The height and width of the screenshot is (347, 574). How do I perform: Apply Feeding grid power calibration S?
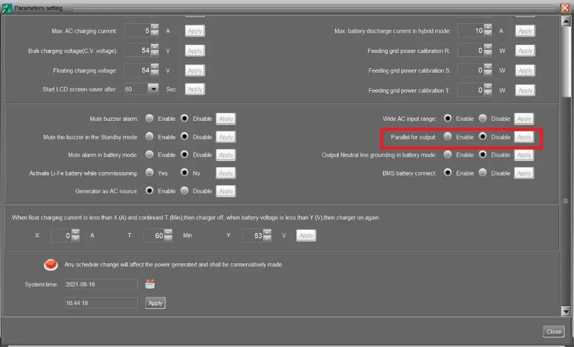[525, 70]
